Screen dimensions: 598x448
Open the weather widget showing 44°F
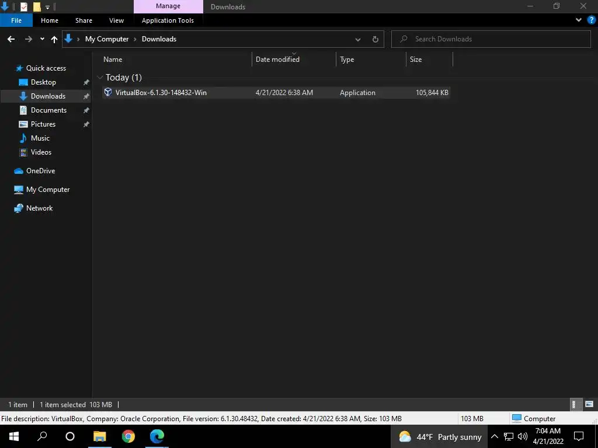440,437
